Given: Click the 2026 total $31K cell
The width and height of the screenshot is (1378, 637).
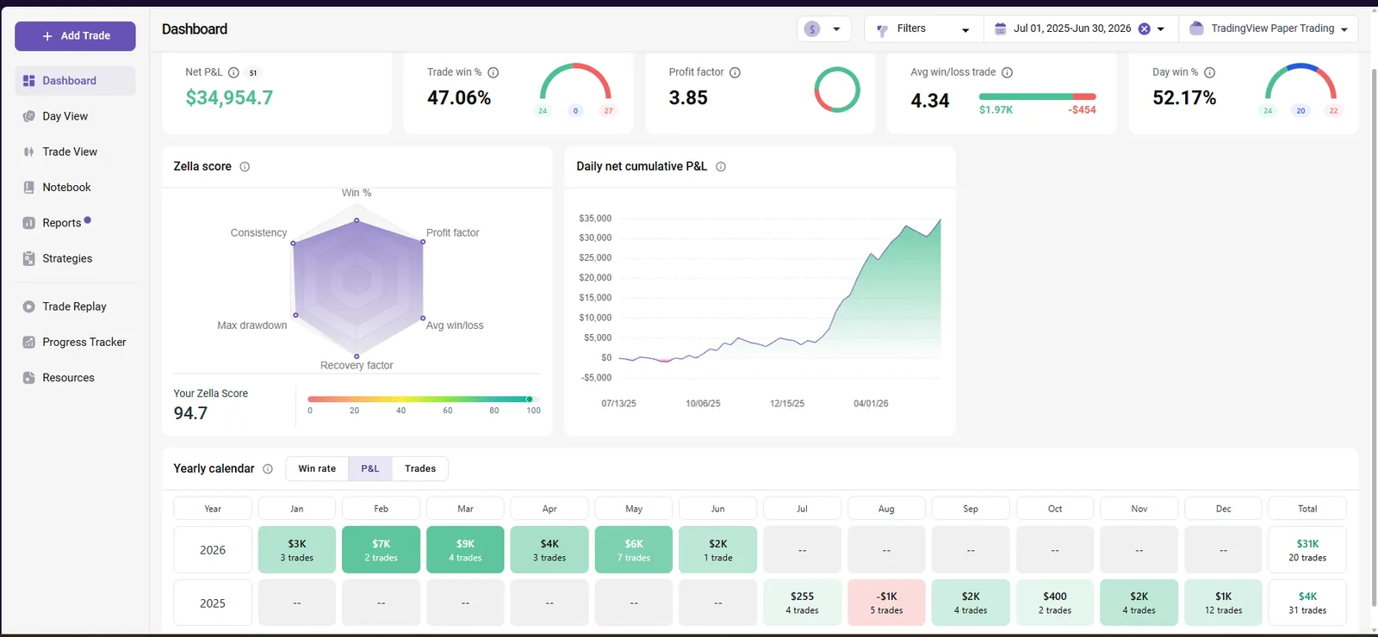Looking at the screenshot, I should (x=1307, y=550).
